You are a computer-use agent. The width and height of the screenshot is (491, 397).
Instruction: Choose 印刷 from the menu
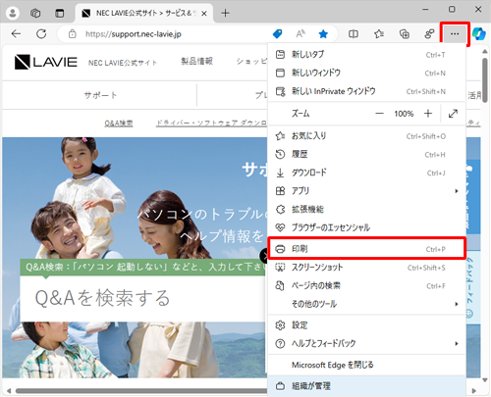coord(366,249)
